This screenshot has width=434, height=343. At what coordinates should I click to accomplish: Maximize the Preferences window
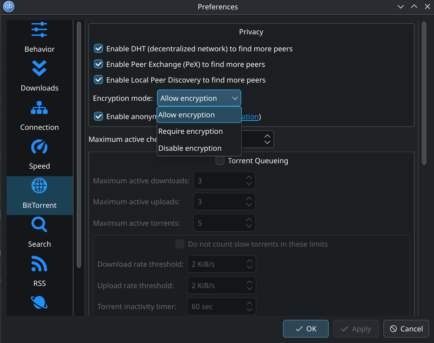pos(414,7)
